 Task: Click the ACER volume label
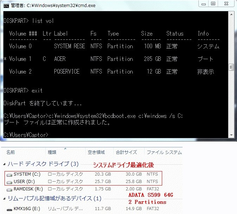pos(60,59)
